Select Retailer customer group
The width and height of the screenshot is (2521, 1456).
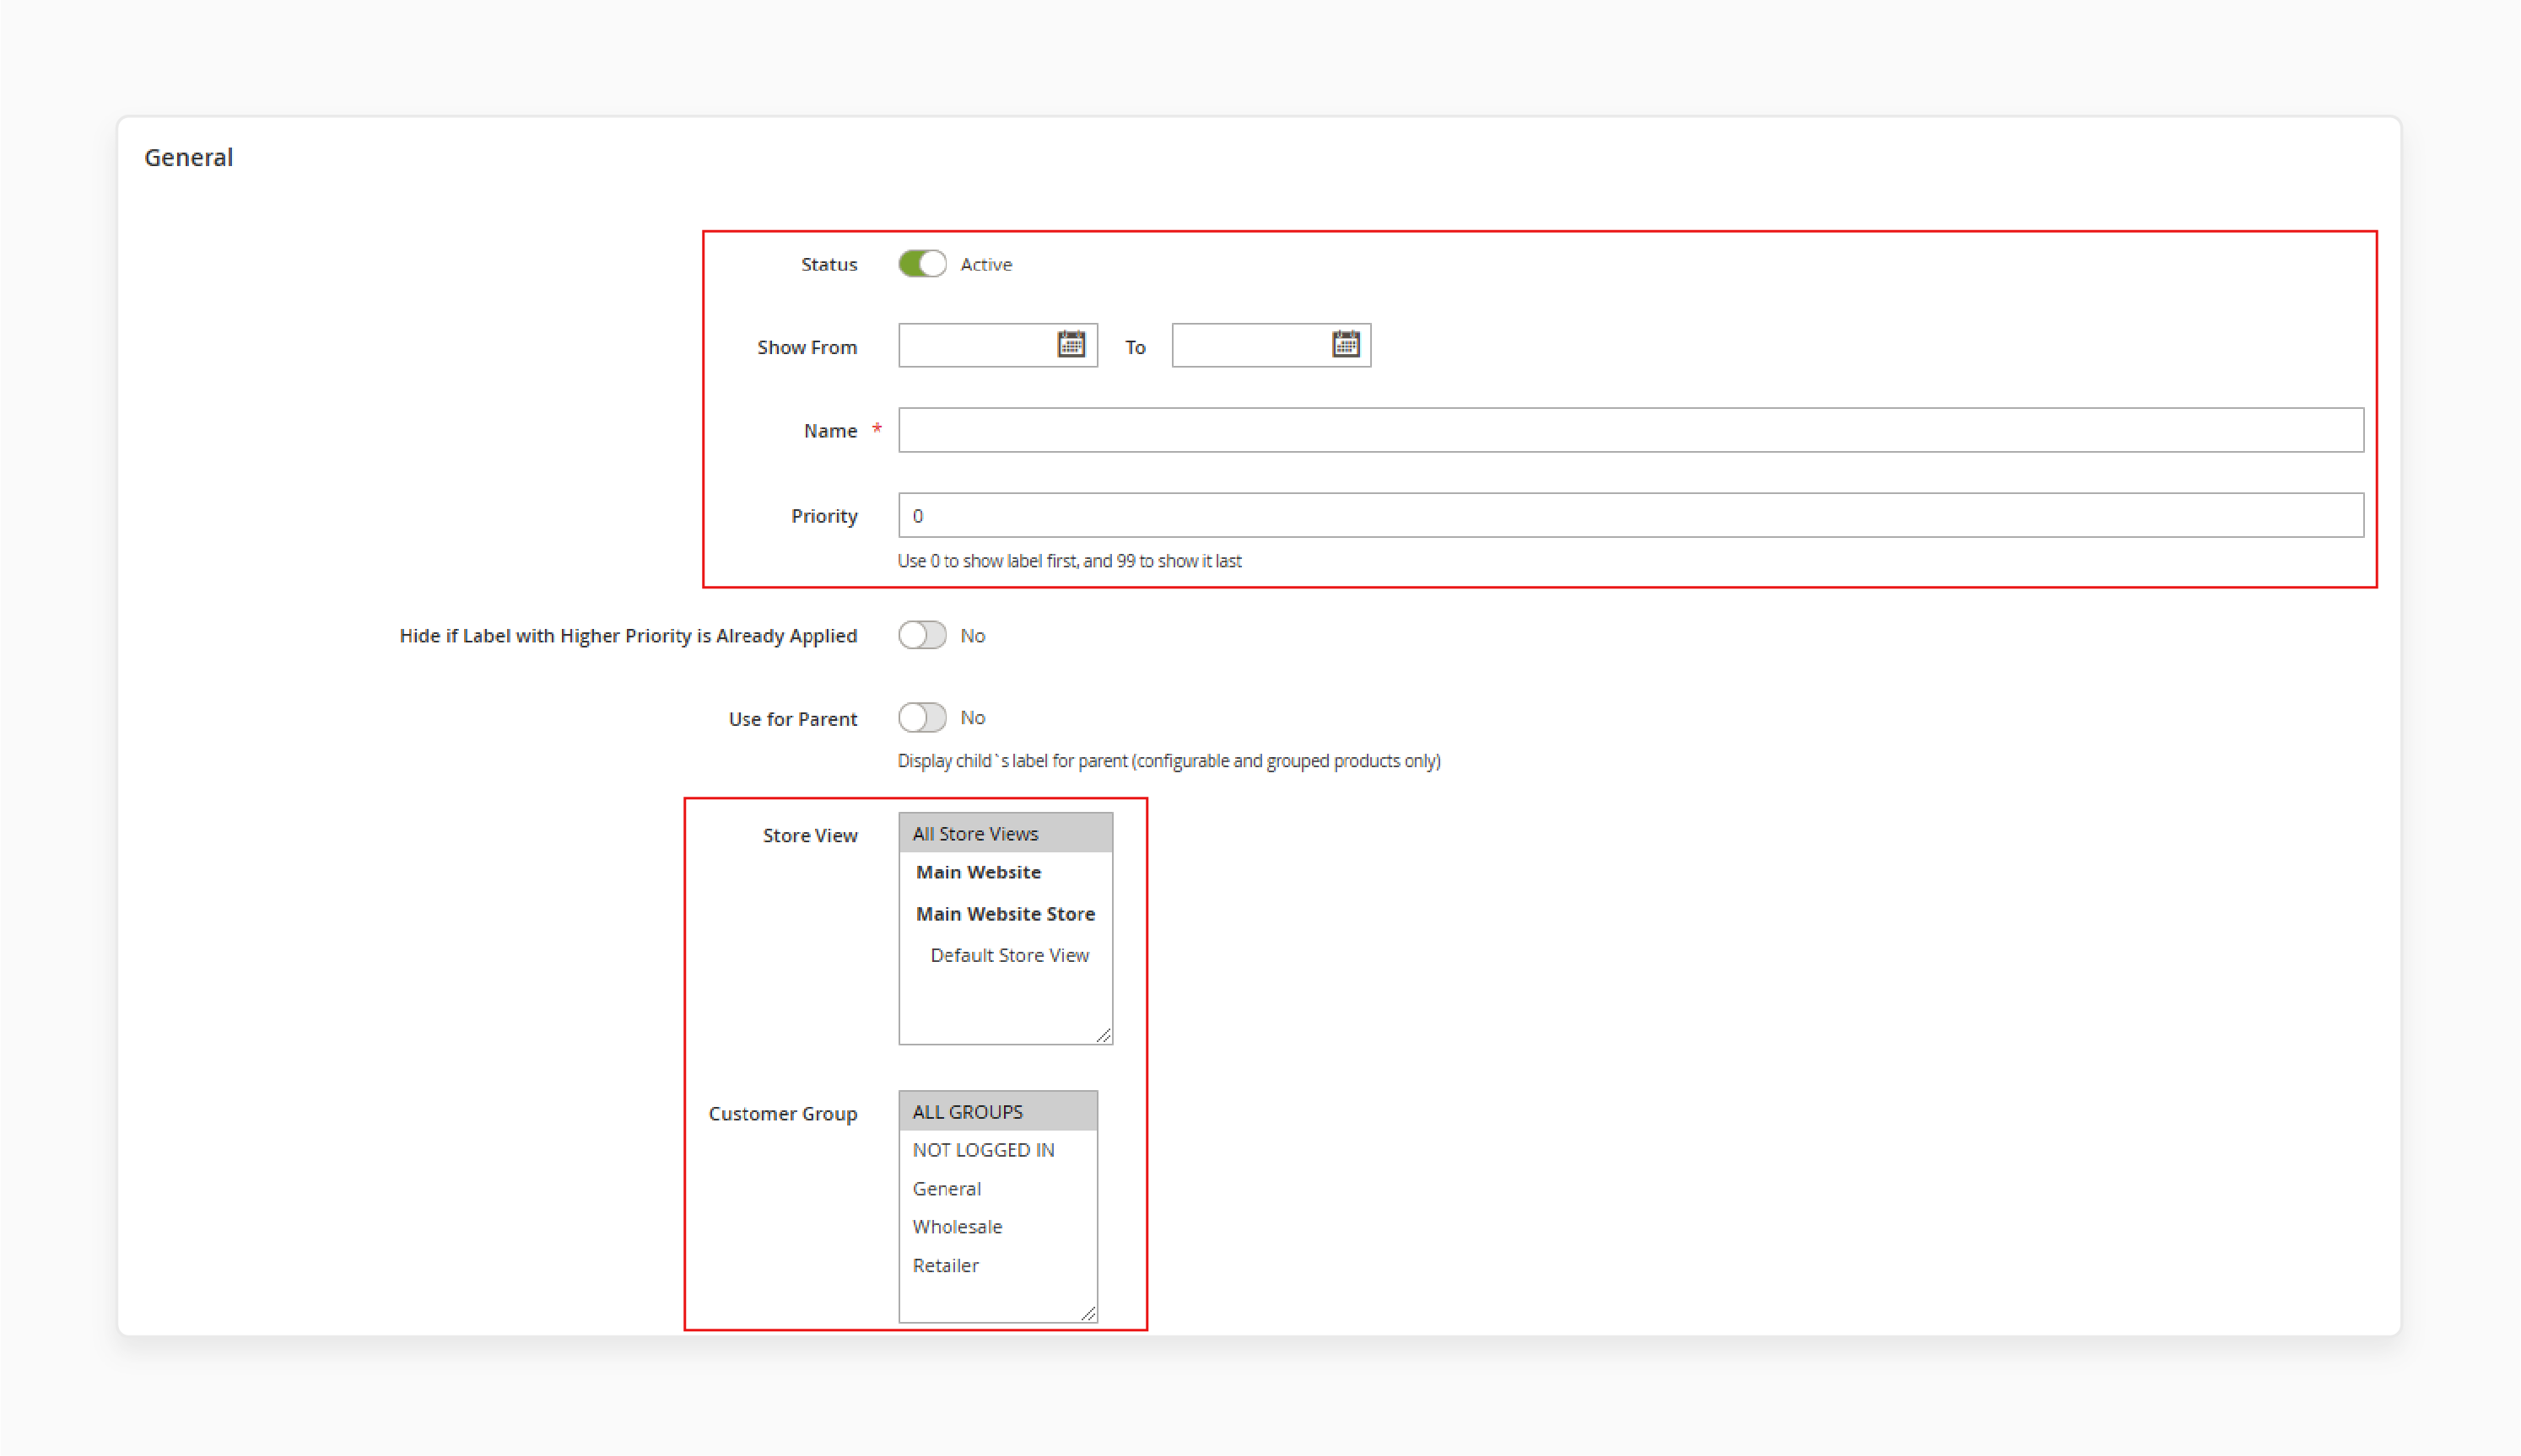click(945, 1264)
